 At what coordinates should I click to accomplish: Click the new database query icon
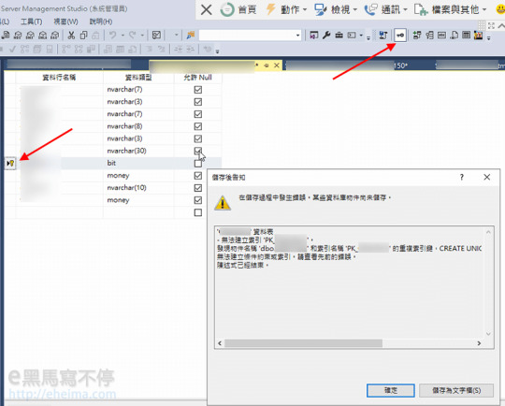click(6, 36)
